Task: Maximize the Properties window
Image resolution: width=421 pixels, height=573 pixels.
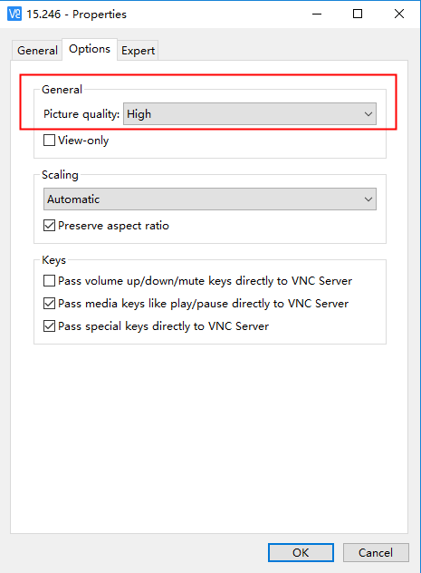Action: pos(358,14)
